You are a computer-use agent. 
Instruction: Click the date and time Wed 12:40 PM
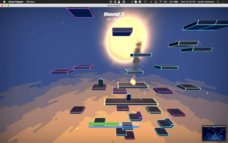188,2
